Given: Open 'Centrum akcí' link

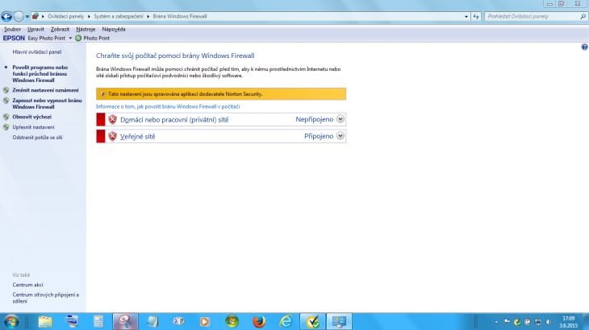Looking at the screenshot, I should (27, 285).
